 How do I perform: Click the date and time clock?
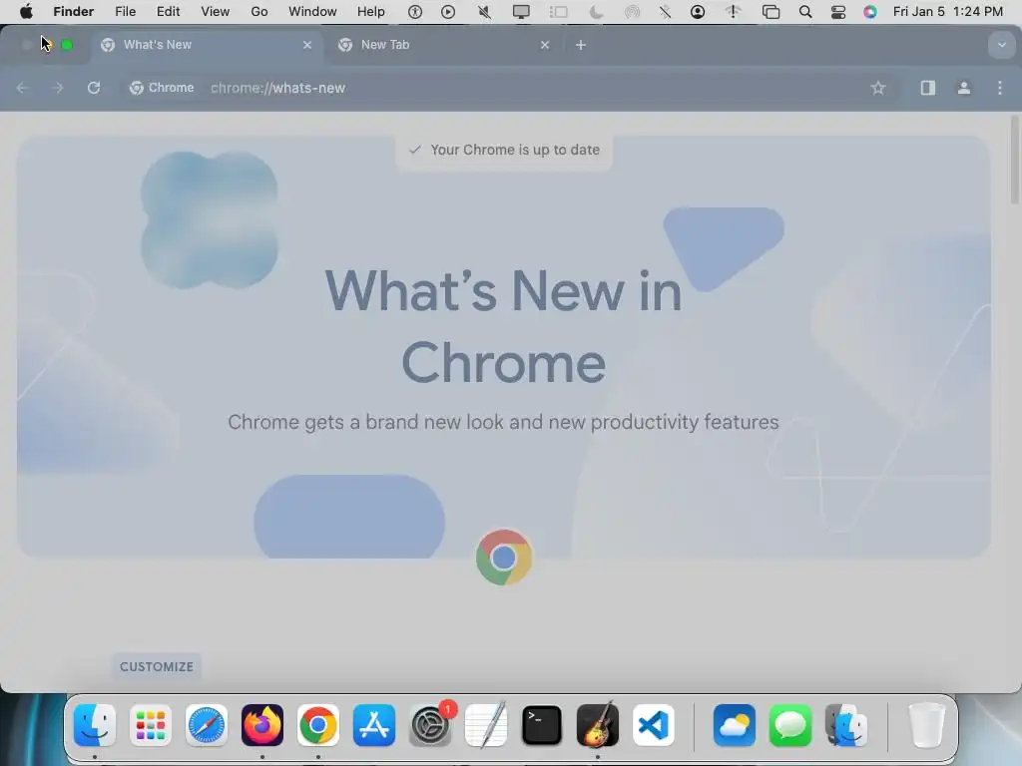(948, 12)
